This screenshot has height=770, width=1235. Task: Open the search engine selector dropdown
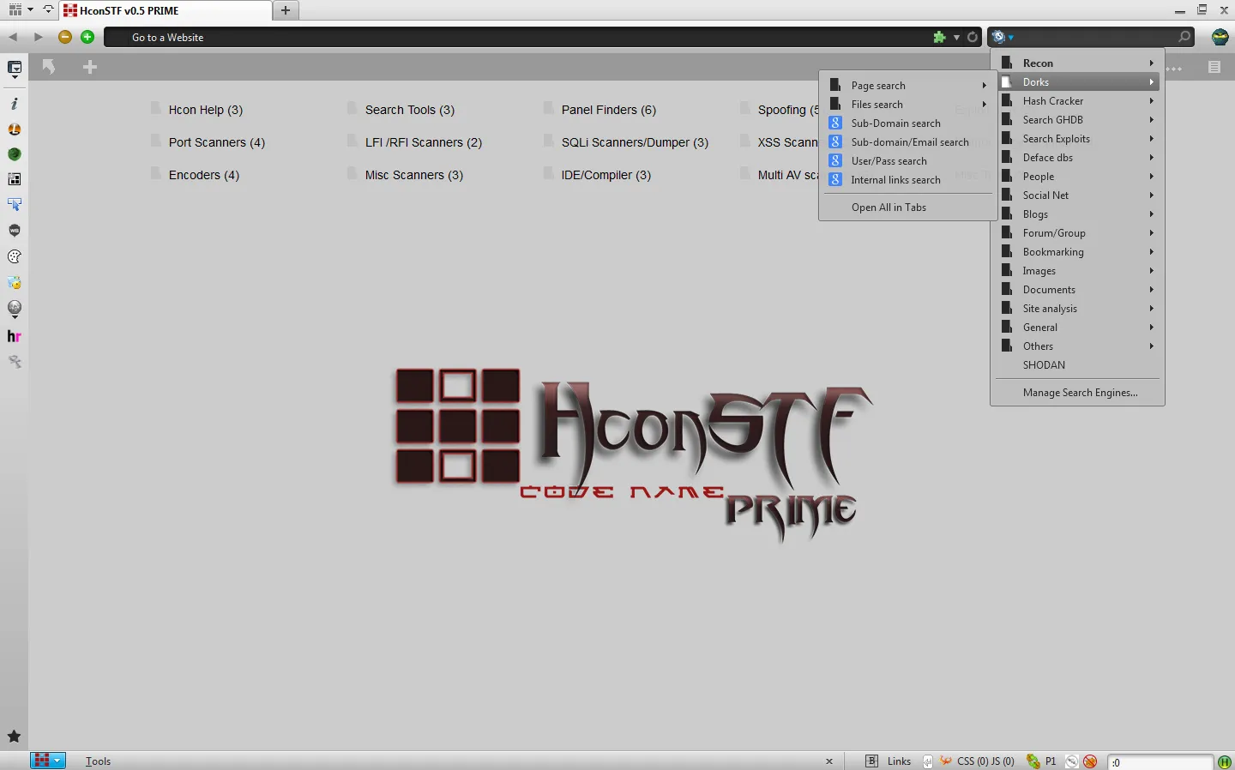(1002, 37)
